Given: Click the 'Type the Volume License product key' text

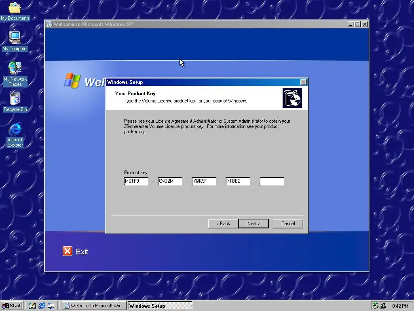Looking at the screenshot, I should [x=185, y=101].
